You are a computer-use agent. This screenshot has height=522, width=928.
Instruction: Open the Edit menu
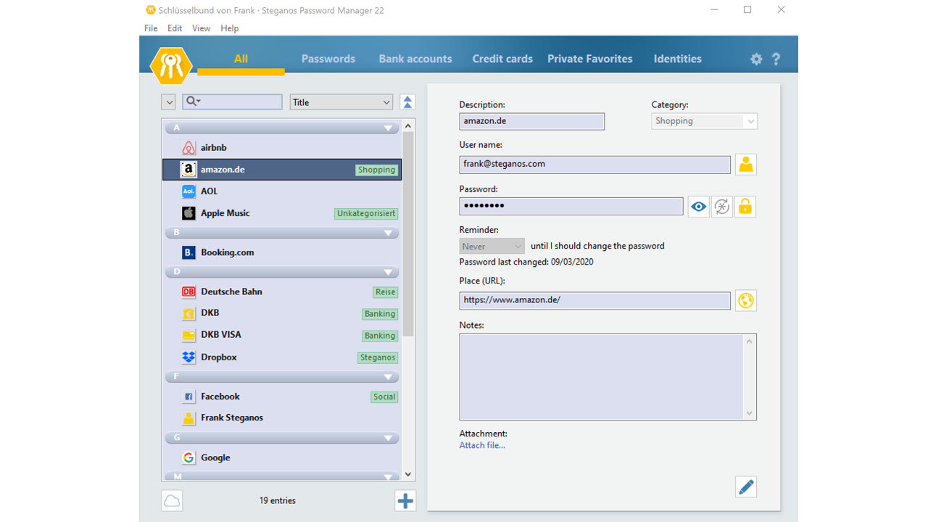[x=175, y=28]
